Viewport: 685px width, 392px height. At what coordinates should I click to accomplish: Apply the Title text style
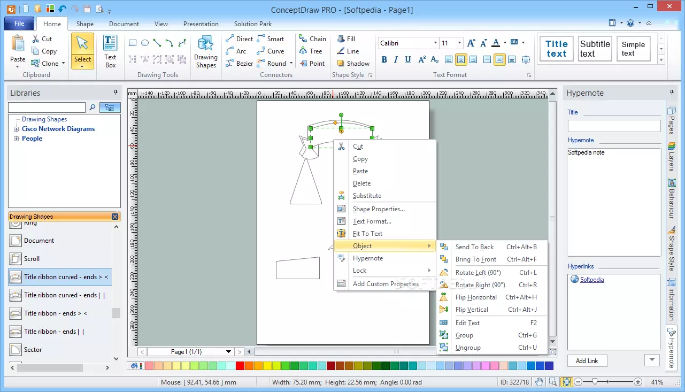point(556,49)
